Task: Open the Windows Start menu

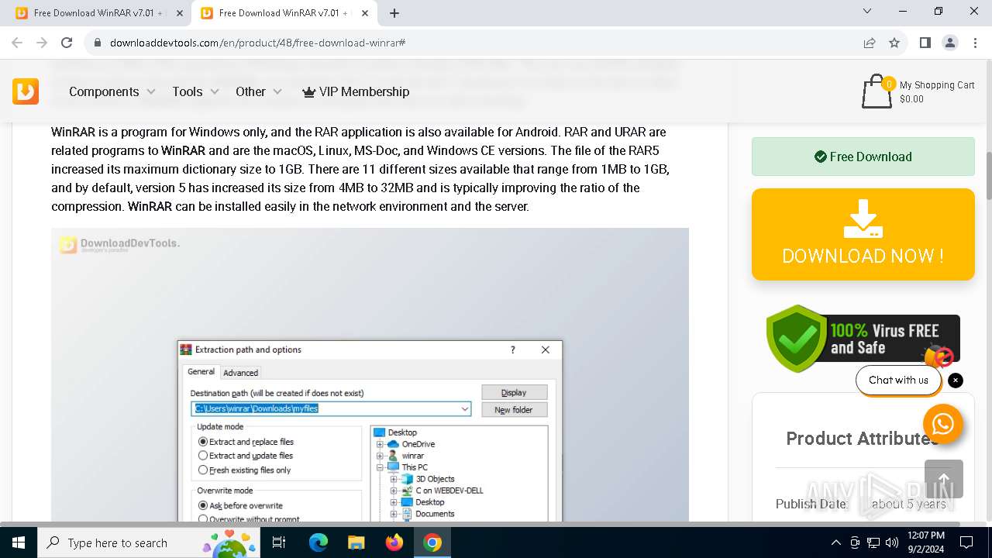Action: 19,542
